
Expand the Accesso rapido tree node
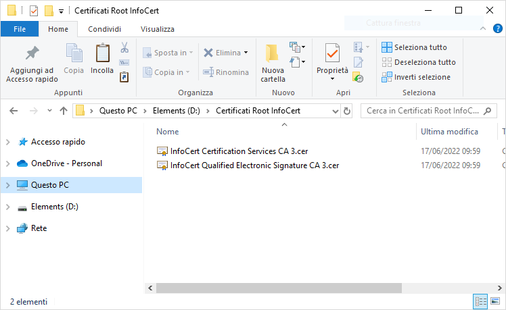[x=8, y=142]
